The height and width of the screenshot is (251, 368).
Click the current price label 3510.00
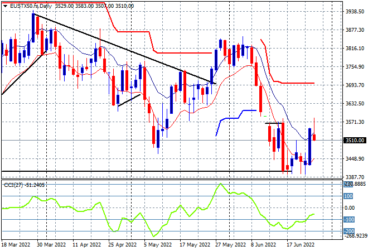click(355, 141)
